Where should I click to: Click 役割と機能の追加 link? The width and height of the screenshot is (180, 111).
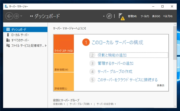(112, 55)
